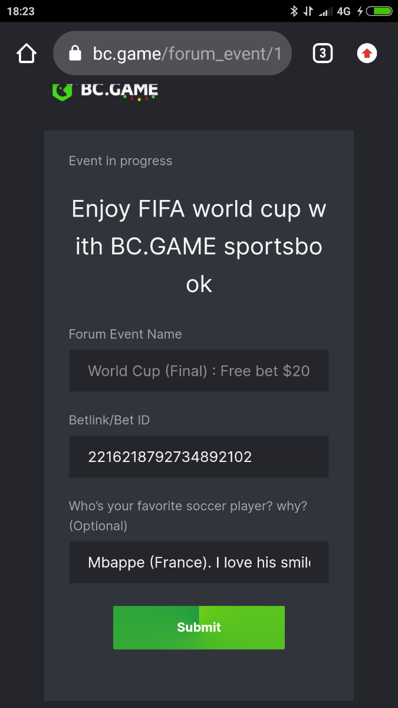Focus the bc.game address bar URL
The width and height of the screenshot is (398, 708).
[187, 54]
